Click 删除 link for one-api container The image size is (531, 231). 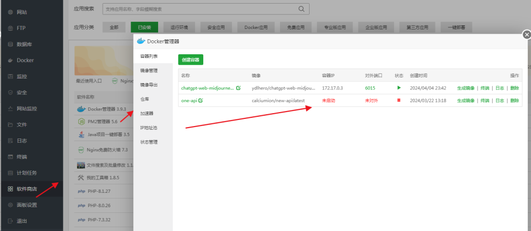coord(514,100)
